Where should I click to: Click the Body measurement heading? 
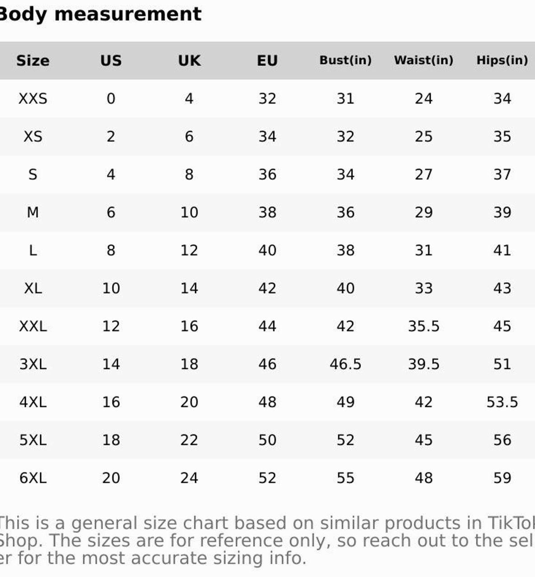[100, 14]
